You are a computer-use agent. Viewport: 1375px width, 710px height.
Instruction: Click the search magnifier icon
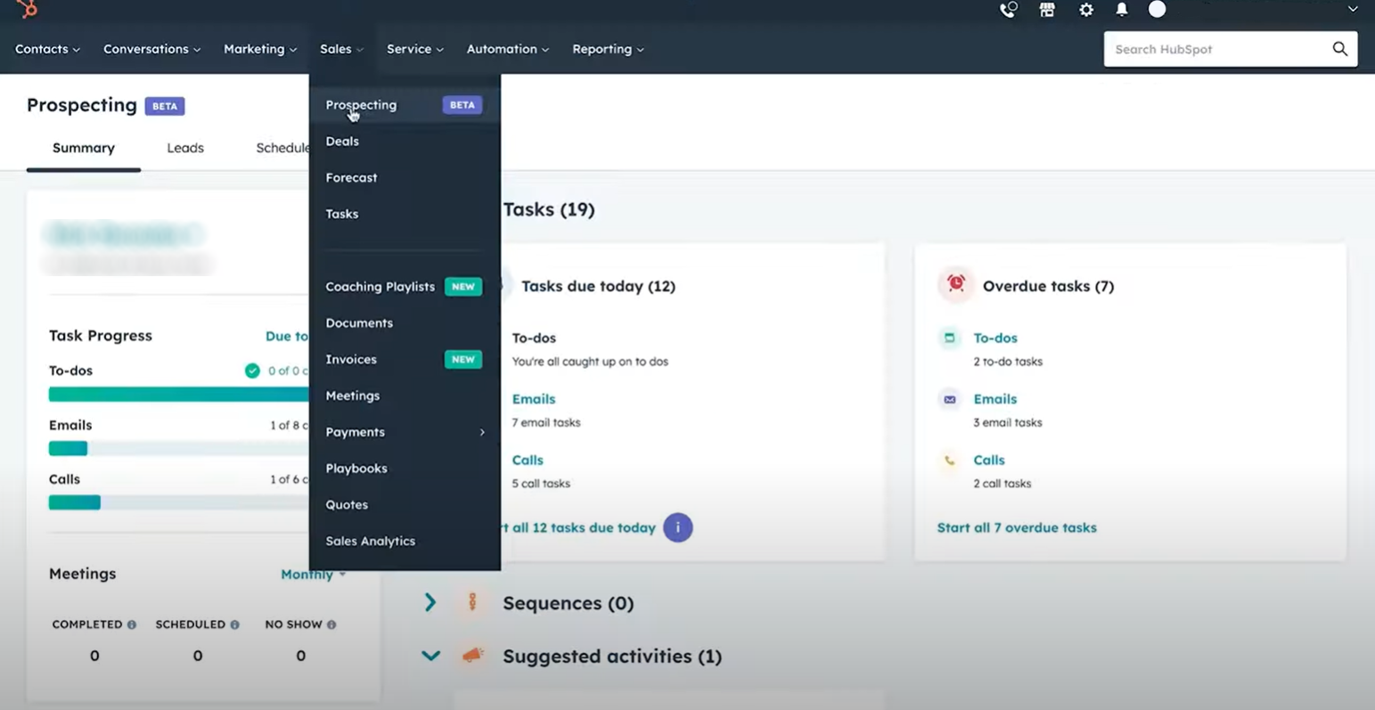[x=1339, y=49]
